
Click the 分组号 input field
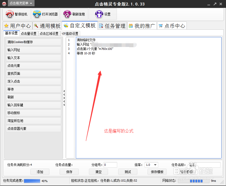tap(110, 165)
